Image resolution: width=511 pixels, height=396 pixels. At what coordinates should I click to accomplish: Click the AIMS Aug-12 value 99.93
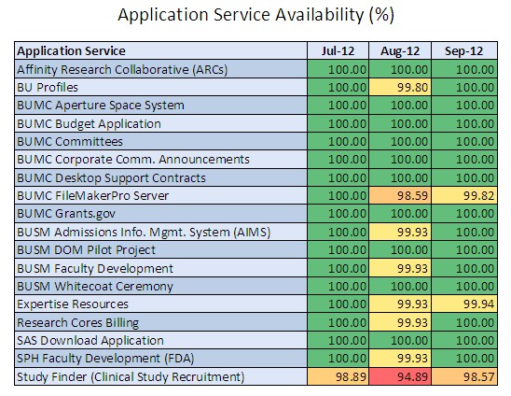click(x=400, y=232)
